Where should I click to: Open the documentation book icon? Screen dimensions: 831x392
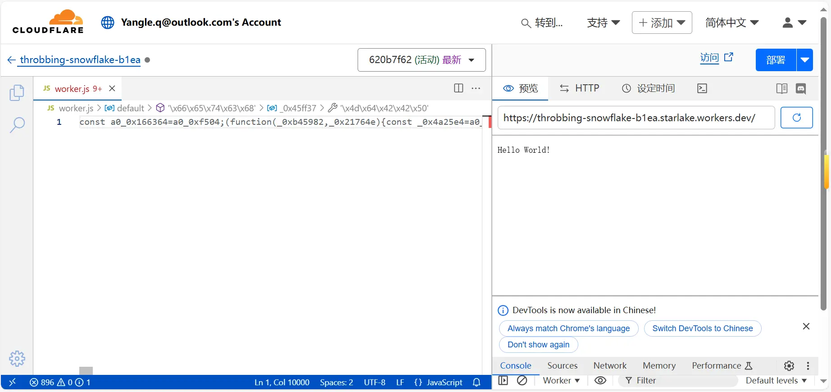(782, 88)
